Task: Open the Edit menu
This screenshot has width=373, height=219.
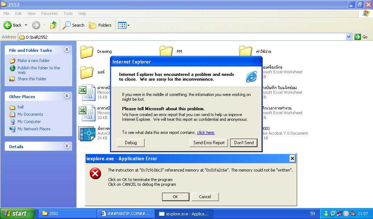Action: tap(18, 14)
